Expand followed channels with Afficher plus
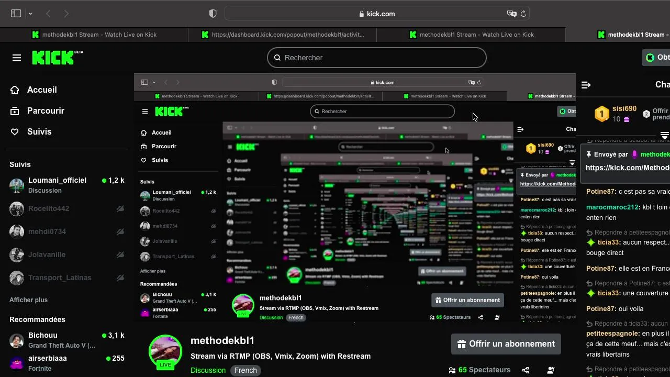Image resolution: width=670 pixels, height=377 pixels. (x=28, y=300)
